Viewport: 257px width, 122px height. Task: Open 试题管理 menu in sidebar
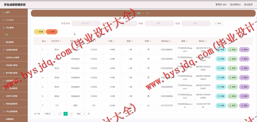click(x=14, y=119)
